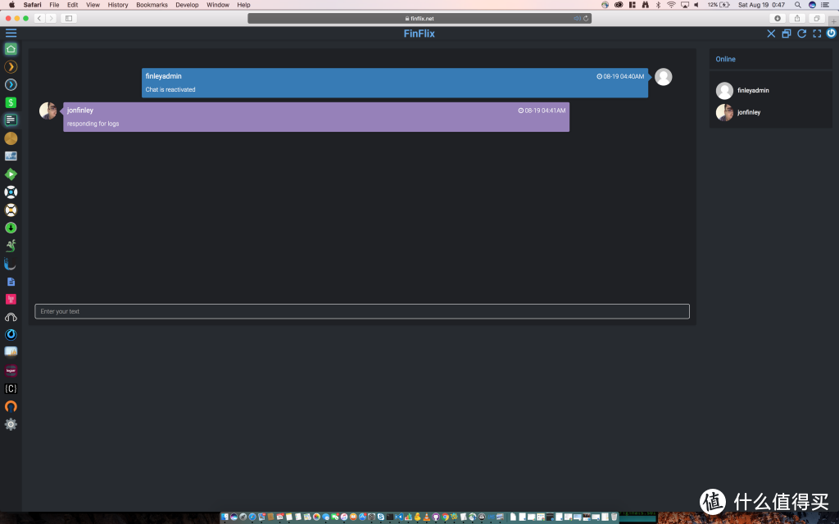Toggle the hamburger sidebar menu
The width and height of the screenshot is (839, 524).
coord(11,34)
